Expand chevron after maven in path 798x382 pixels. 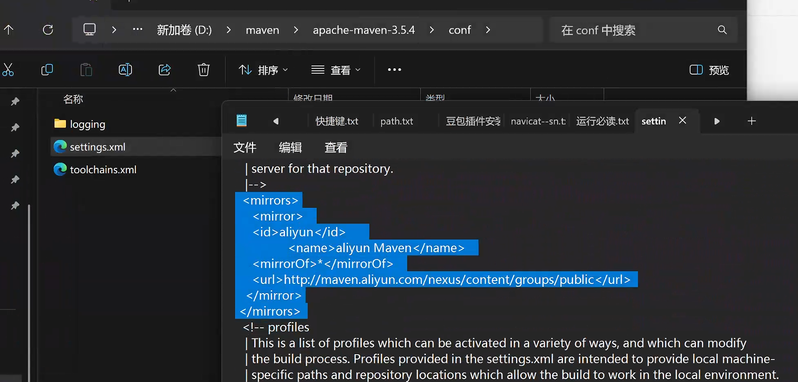[x=296, y=30]
